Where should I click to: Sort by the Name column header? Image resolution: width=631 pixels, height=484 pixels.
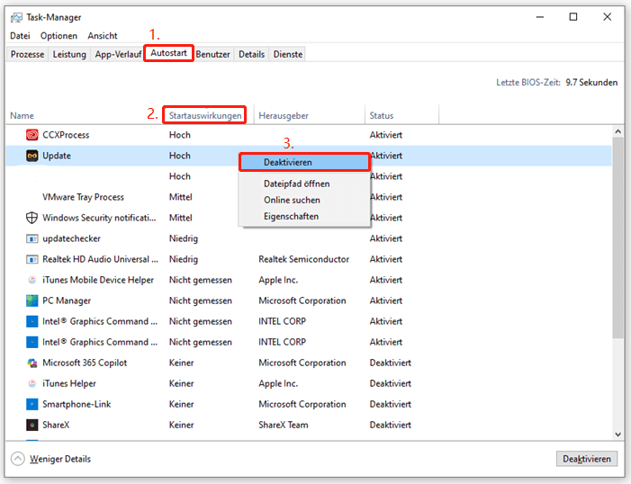pos(23,116)
